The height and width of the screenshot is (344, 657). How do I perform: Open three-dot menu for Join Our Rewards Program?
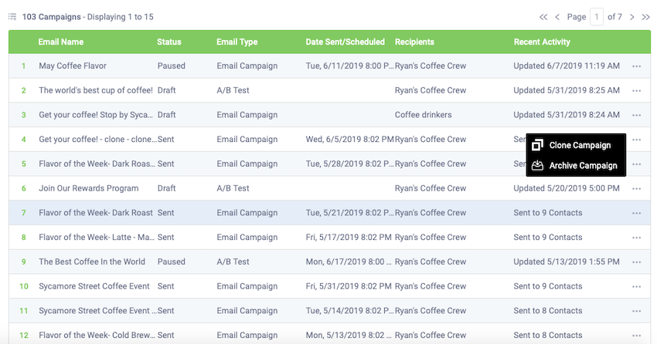click(636, 188)
